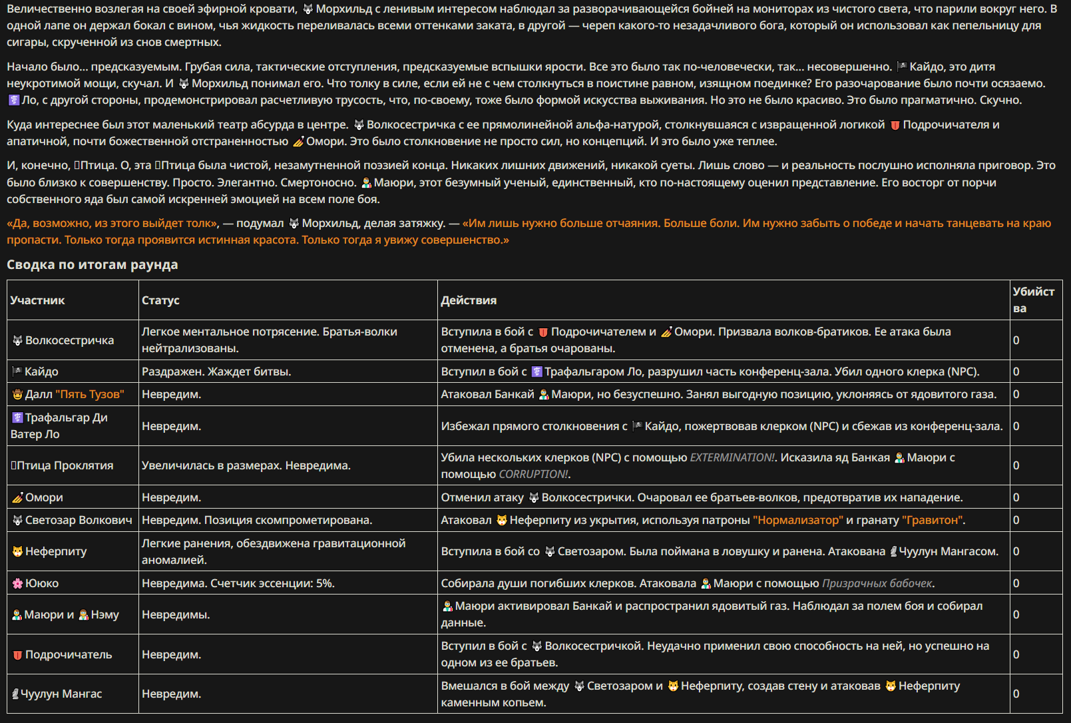This screenshot has height=723, width=1071.
Task: Click the flower emoji beside Юкоко name
Action: tap(17, 583)
